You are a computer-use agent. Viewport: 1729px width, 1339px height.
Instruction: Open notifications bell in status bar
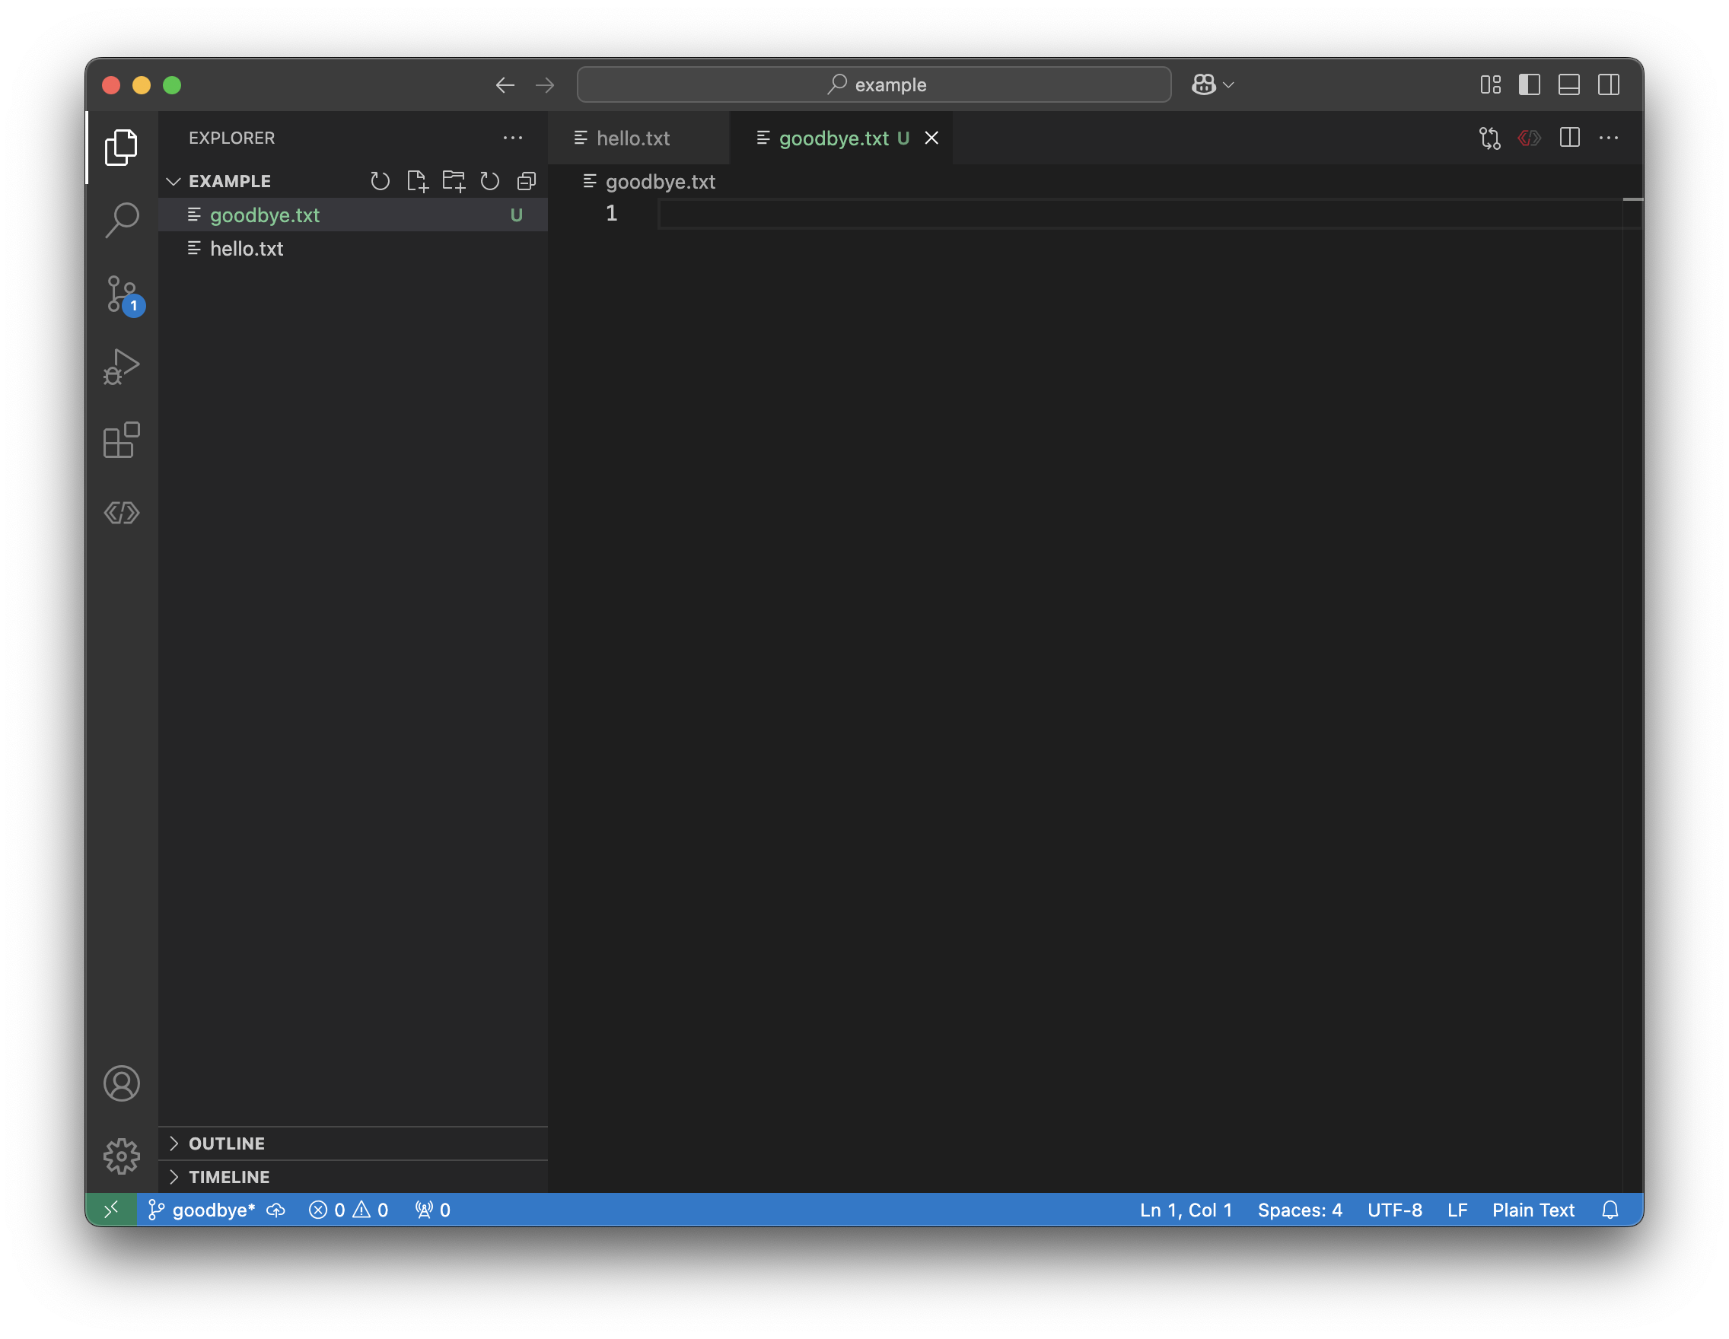click(x=1610, y=1210)
